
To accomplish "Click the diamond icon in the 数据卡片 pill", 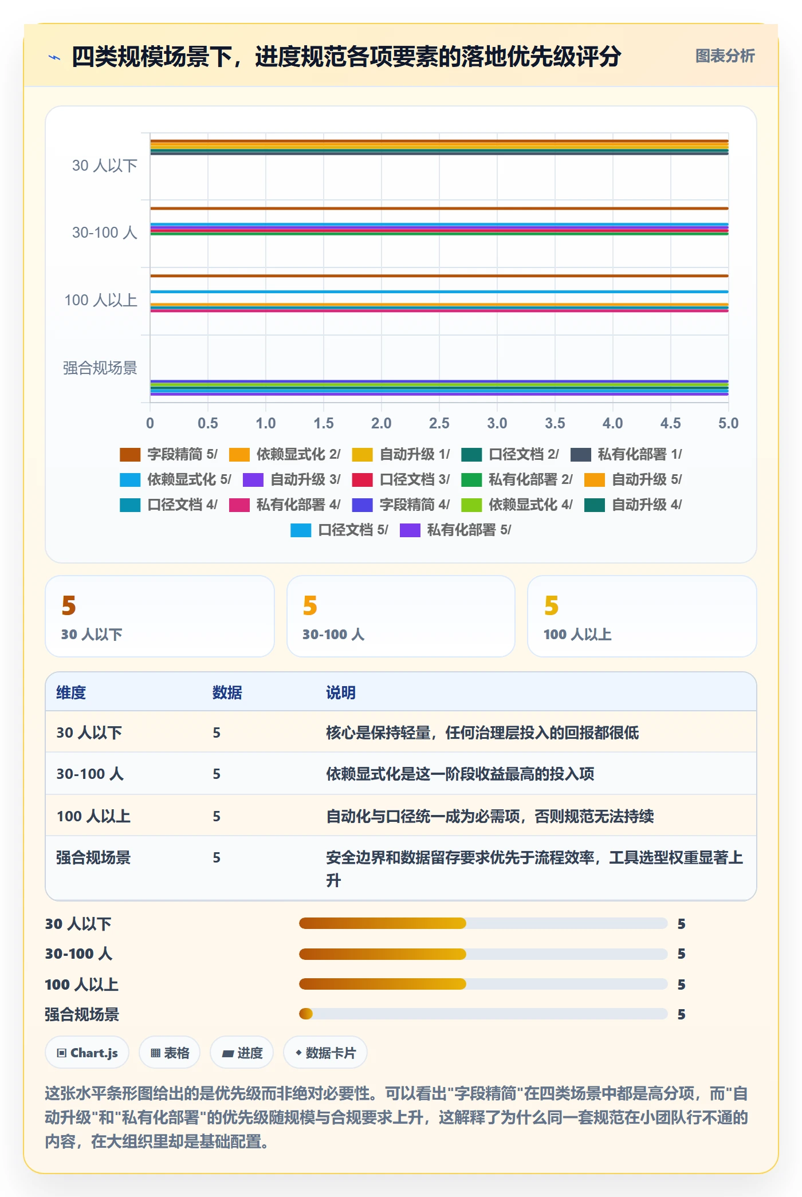I will (x=298, y=1053).
